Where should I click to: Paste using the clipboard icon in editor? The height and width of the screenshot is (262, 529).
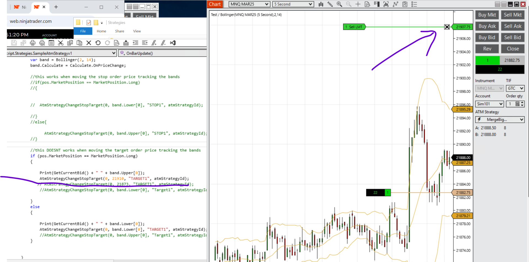(x=79, y=43)
